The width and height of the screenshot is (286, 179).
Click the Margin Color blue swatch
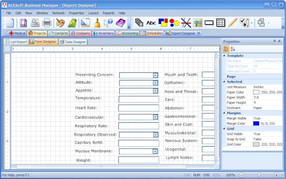[x=256, y=123]
